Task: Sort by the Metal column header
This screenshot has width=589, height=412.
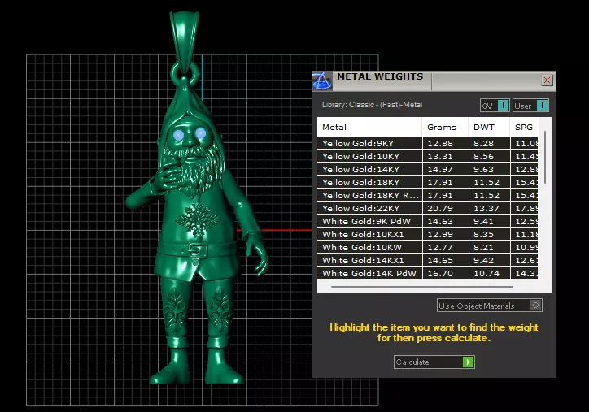Action: coord(369,128)
